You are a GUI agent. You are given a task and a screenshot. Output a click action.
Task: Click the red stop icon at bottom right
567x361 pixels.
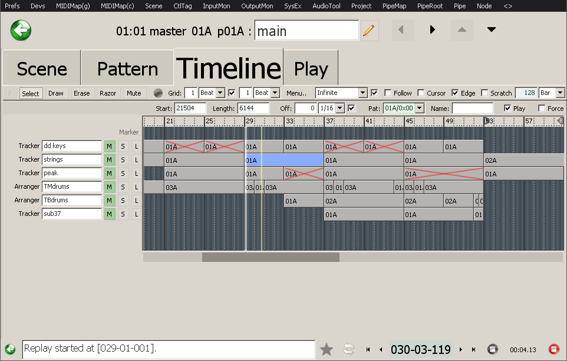[x=553, y=349]
